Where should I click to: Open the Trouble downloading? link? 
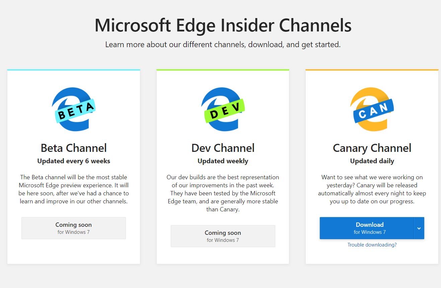click(x=372, y=245)
